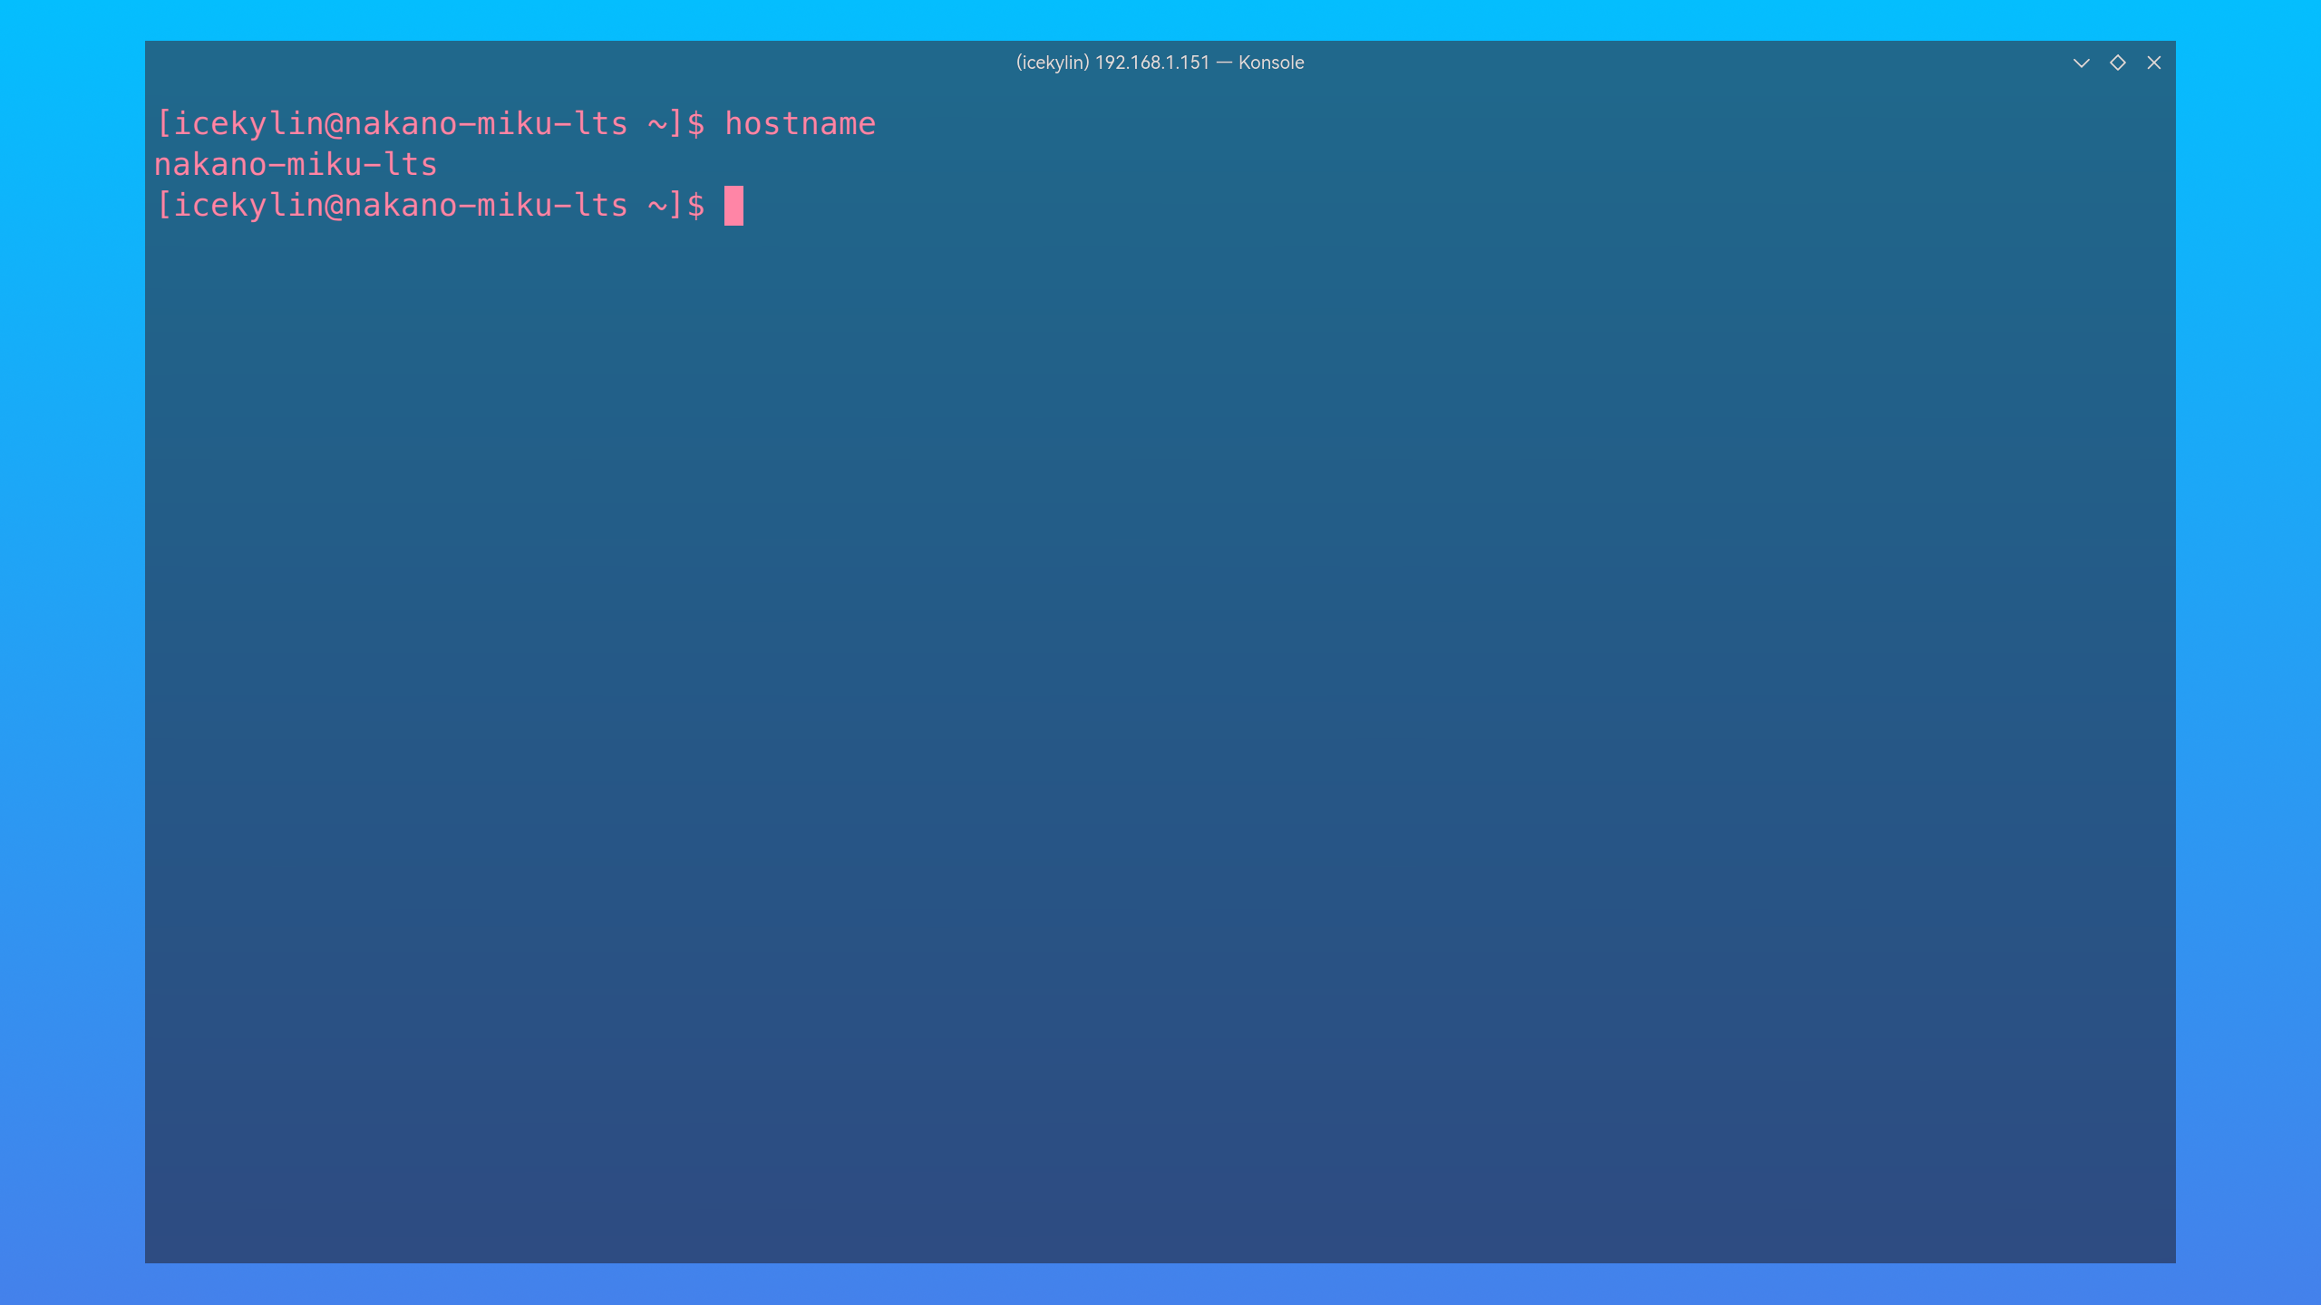The image size is (2321, 1305).
Task: Click the diamond/restore icon in titlebar
Action: (2117, 63)
